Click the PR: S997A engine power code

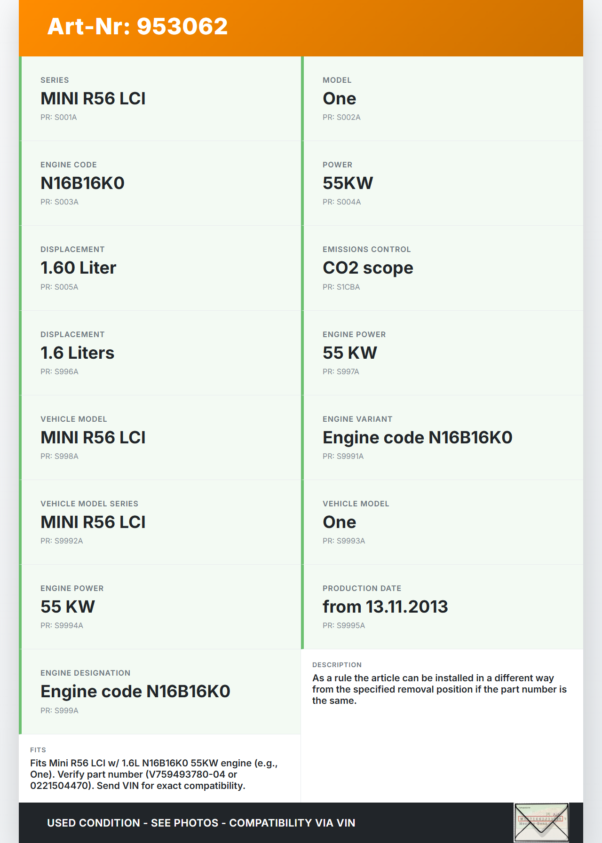(x=341, y=371)
